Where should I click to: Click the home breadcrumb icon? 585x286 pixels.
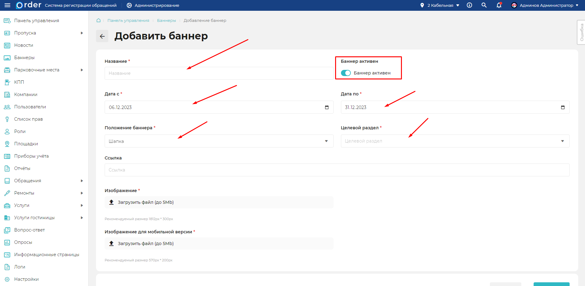point(98,20)
